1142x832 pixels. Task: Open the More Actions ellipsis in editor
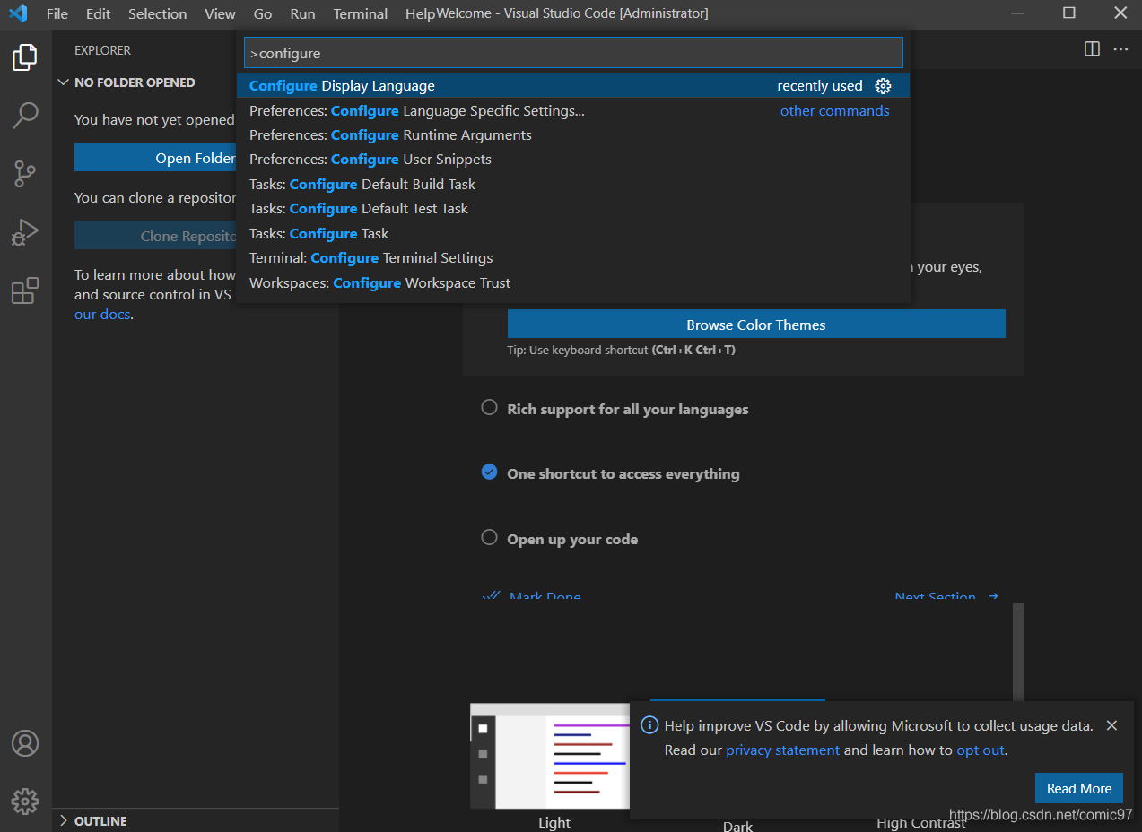pyautogui.click(x=1120, y=49)
